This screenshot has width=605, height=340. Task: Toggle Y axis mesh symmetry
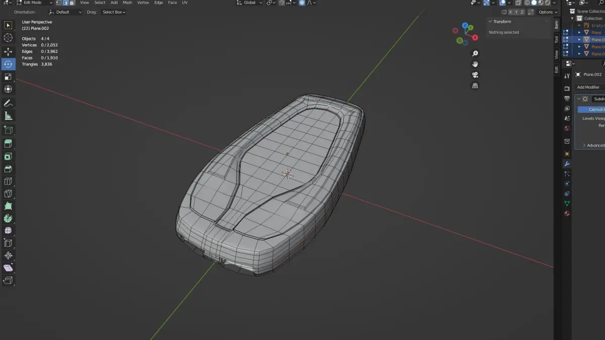[516, 12]
